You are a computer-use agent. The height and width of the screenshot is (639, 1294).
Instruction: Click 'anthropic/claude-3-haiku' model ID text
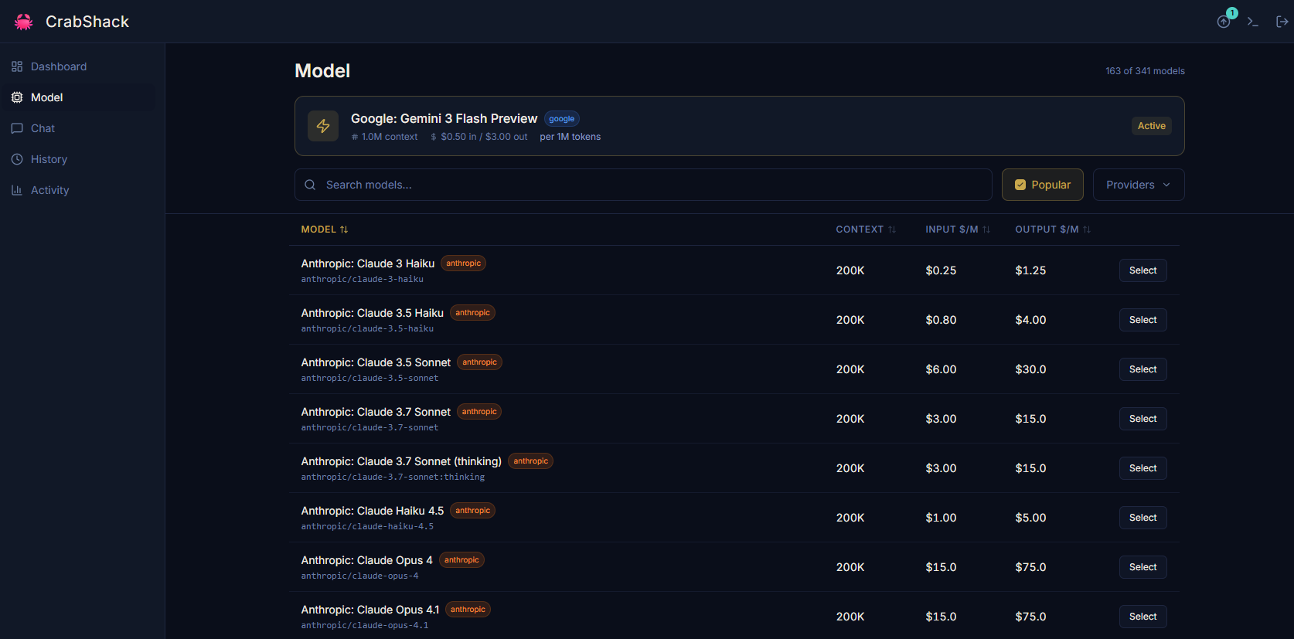[363, 280]
